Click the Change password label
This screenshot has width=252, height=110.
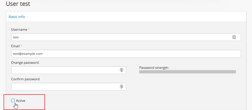click(25, 62)
